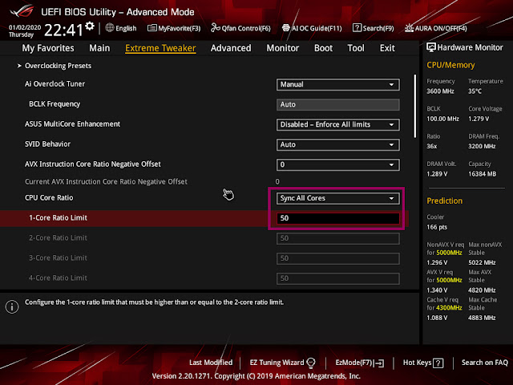Select the SVID Behavior label

click(x=47, y=144)
